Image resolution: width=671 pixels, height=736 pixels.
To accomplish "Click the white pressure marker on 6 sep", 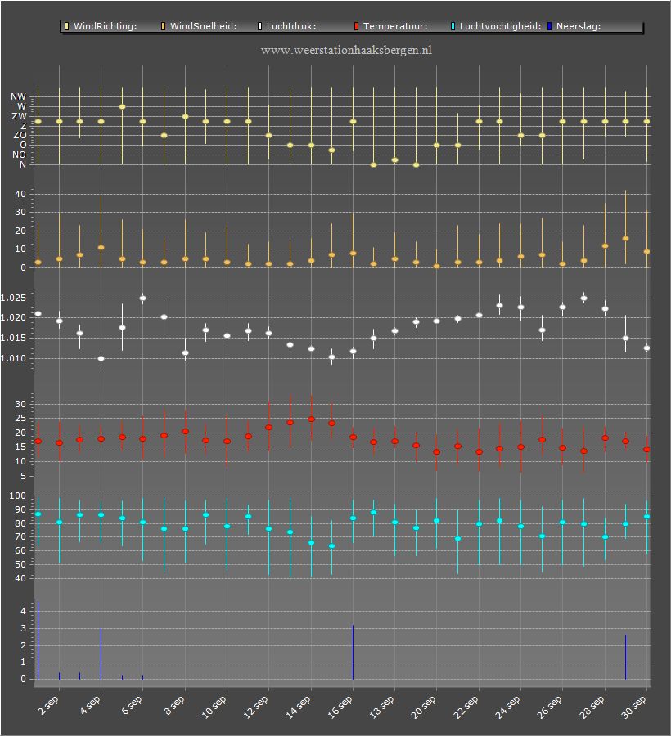I will 143,298.
